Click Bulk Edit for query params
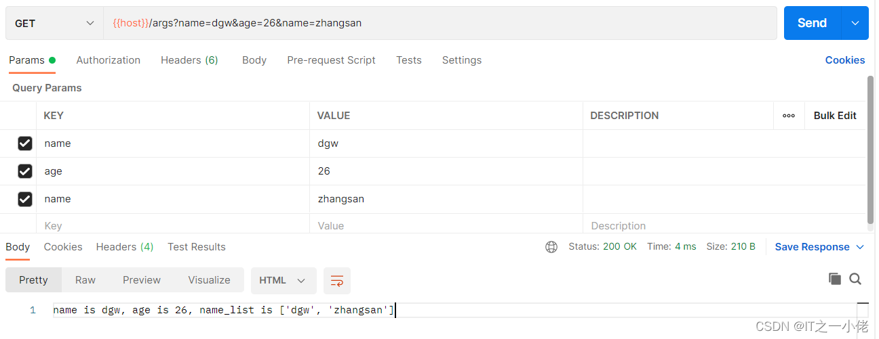Viewport: 879px width, 339px height. (835, 116)
